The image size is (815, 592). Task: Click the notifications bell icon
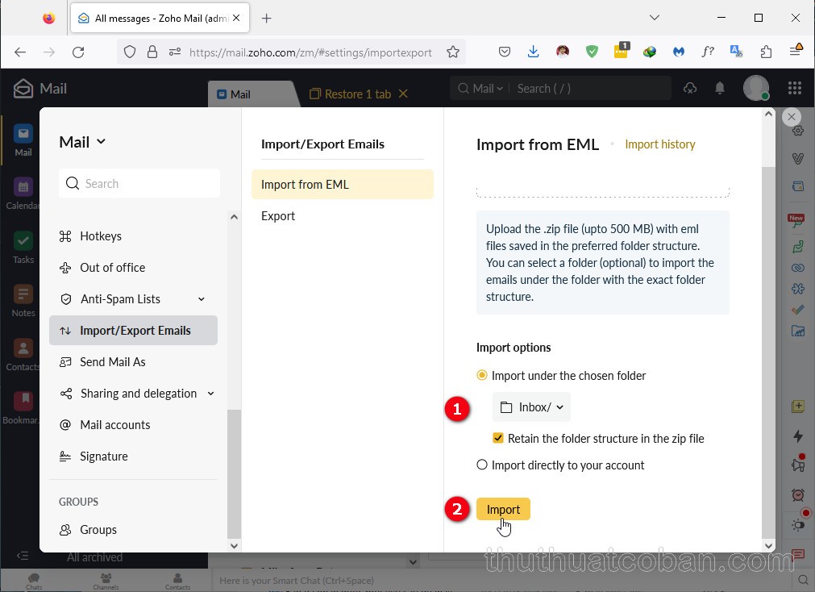click(x=720, y=89)
